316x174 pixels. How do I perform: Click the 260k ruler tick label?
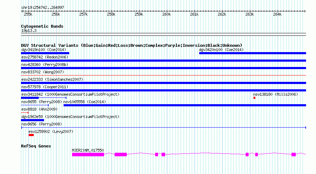[167, 15]
